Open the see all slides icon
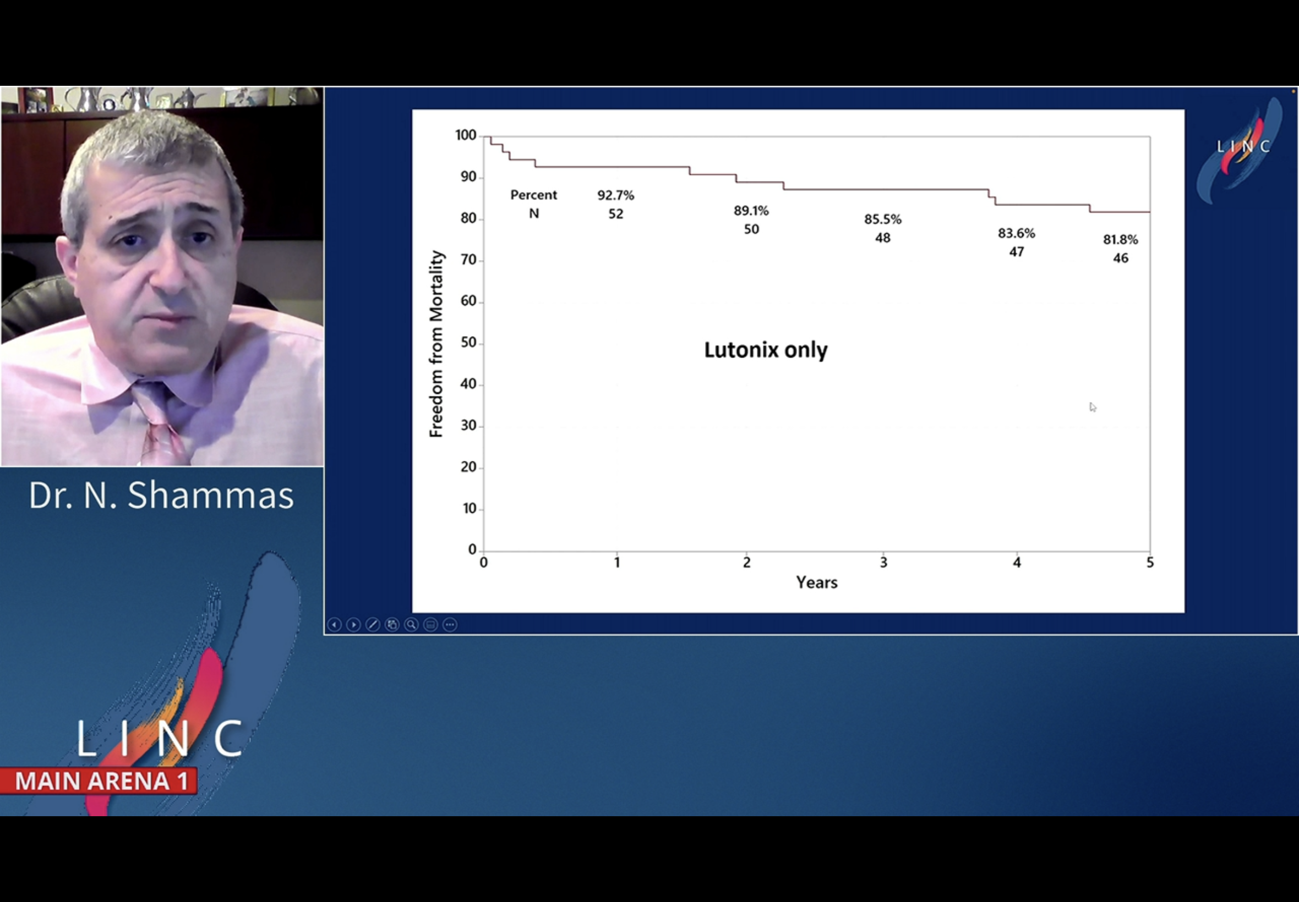The width and height of the screenshot is (1299, 902). [x=392, y=624]
